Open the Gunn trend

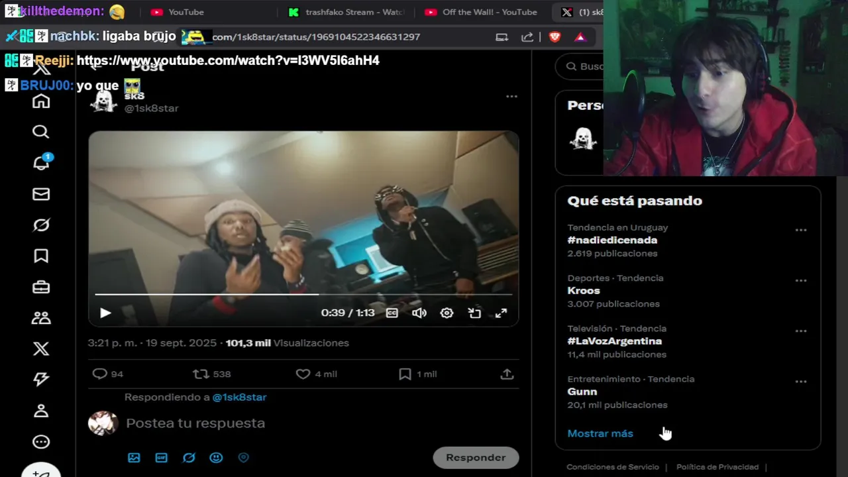[x=582, y=392]
